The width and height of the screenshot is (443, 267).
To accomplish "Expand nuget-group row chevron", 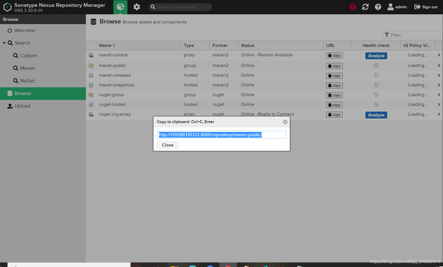I will pos(439,95).
